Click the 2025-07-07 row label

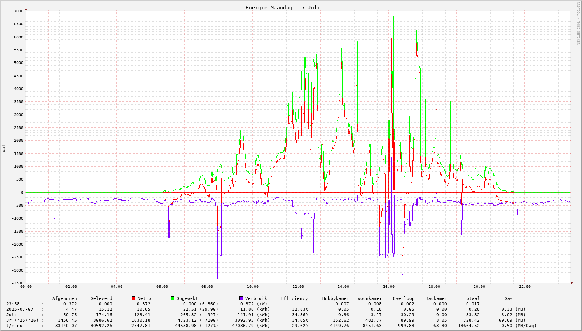[19, 309]
